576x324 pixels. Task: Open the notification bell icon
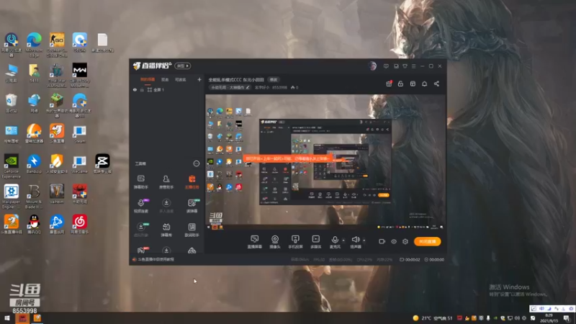(424, 84)
